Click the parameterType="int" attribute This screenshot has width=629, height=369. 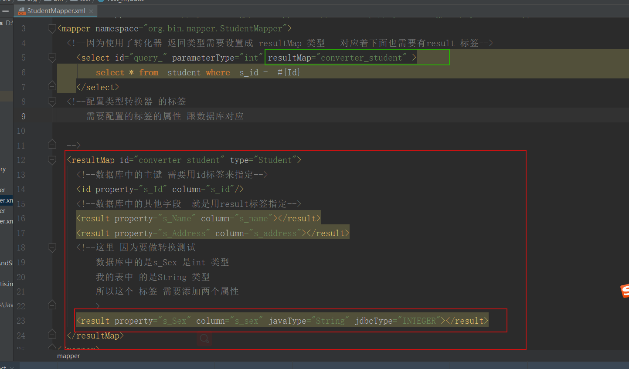[218, 58]
